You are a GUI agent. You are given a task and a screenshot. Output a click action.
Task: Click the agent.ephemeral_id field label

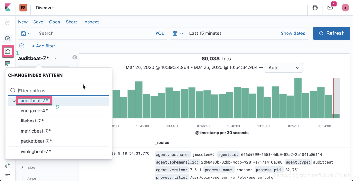click(x=177, y=162)
